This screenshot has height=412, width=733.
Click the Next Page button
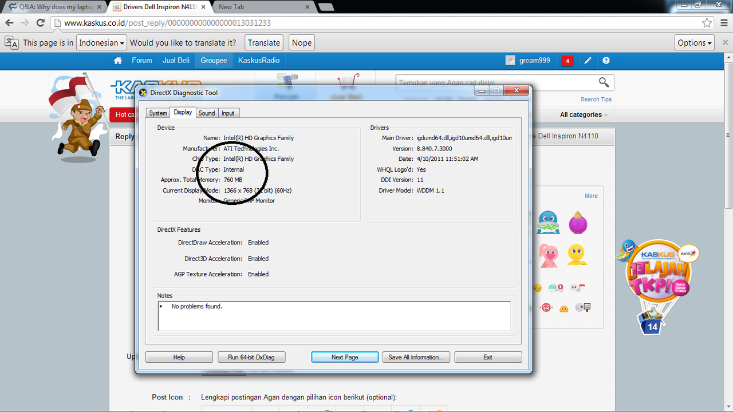click(345, 357)
